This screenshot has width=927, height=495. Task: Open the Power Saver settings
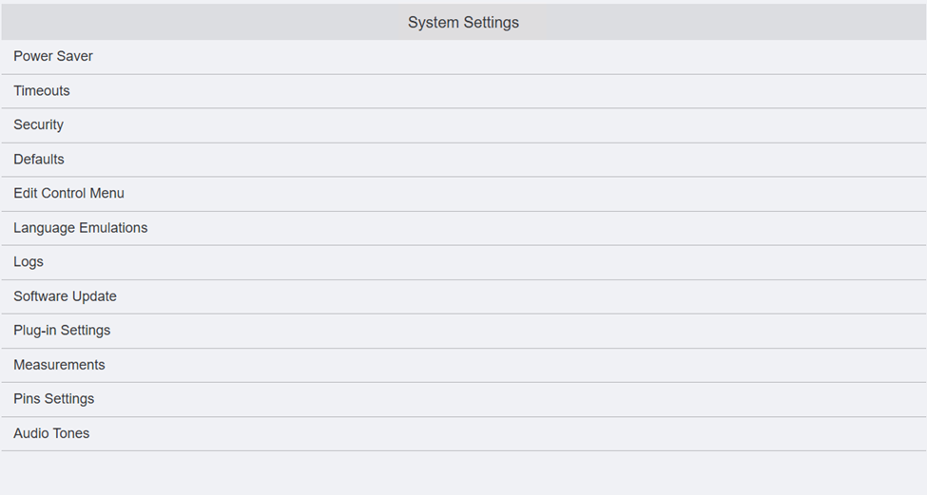tap(53, 56)
